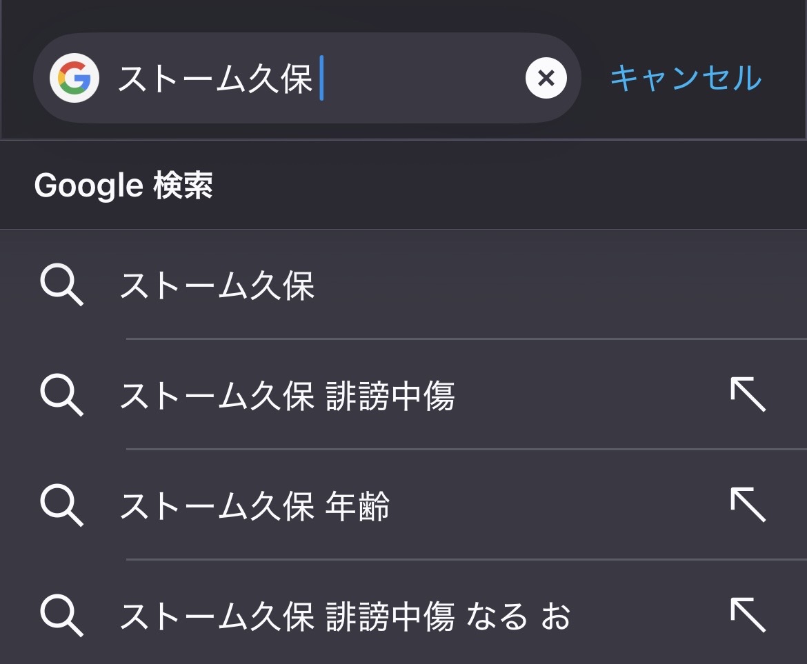Click magnifier icon beside plain ストーム久保 suggestion
This screenshot has height=664, width=807.
pyautogui.click(x=61, y=285)
